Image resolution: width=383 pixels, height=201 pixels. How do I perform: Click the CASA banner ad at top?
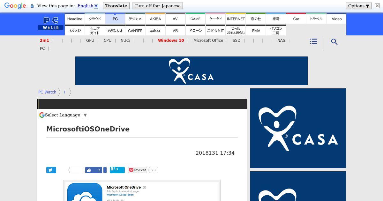(191, 71)
